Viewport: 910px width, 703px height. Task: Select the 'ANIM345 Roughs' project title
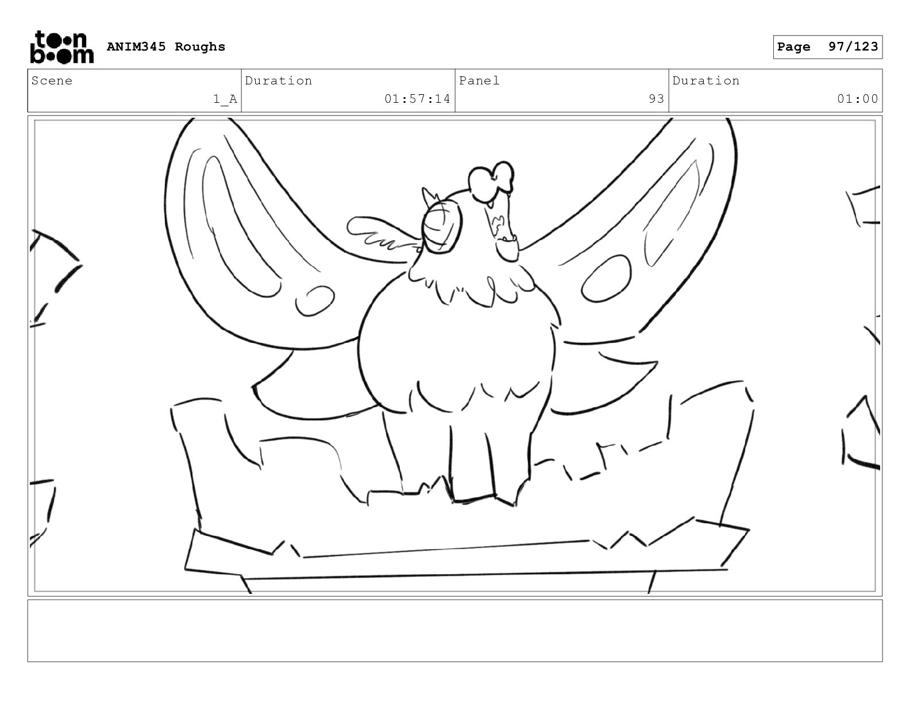pyautogui.click(x=166, y=47)
